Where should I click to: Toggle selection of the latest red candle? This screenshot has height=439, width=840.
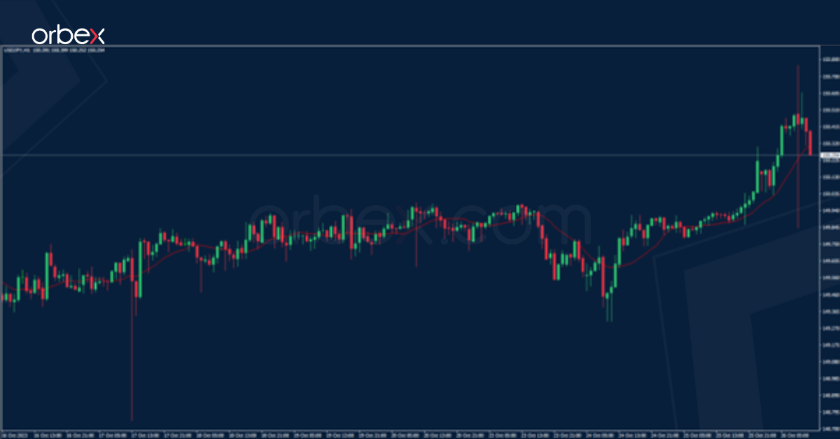tap(811, 140)
